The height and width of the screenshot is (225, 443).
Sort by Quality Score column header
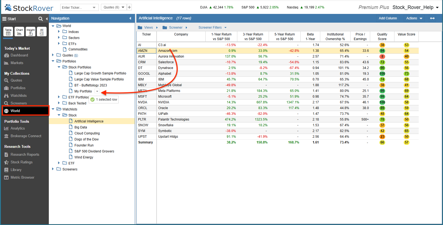382,37
